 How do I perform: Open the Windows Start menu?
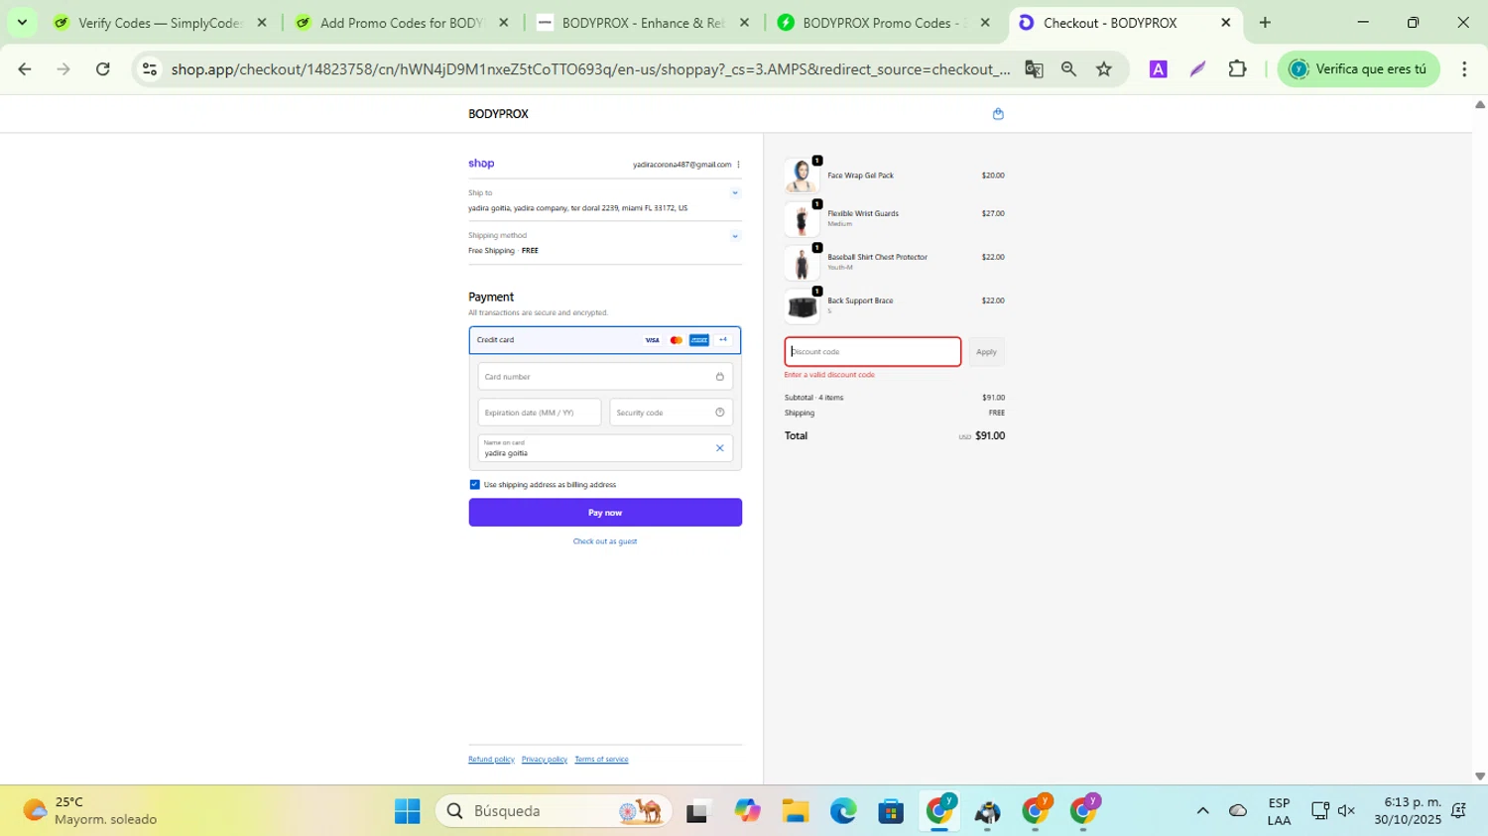pyautogui.click(x=407, y=811)
